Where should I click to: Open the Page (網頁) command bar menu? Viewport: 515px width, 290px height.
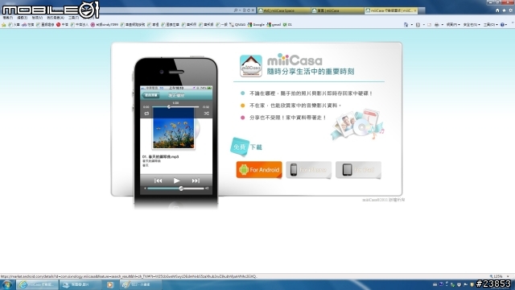[x=454, y=25]
